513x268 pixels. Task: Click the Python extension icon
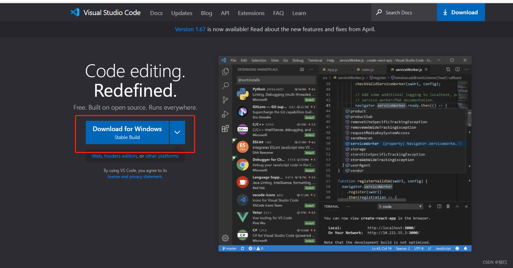243,94
